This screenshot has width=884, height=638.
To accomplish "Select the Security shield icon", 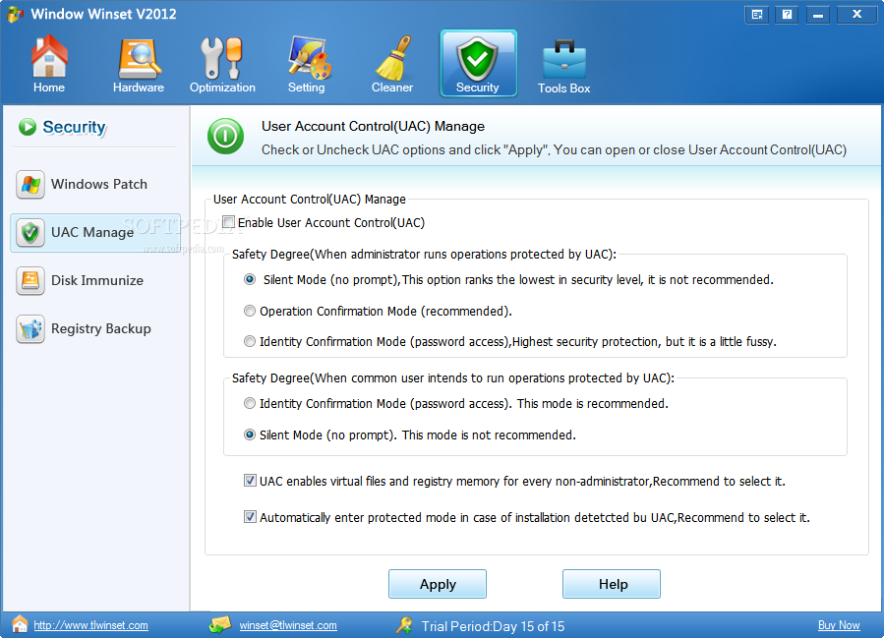I will pos(478,59).
